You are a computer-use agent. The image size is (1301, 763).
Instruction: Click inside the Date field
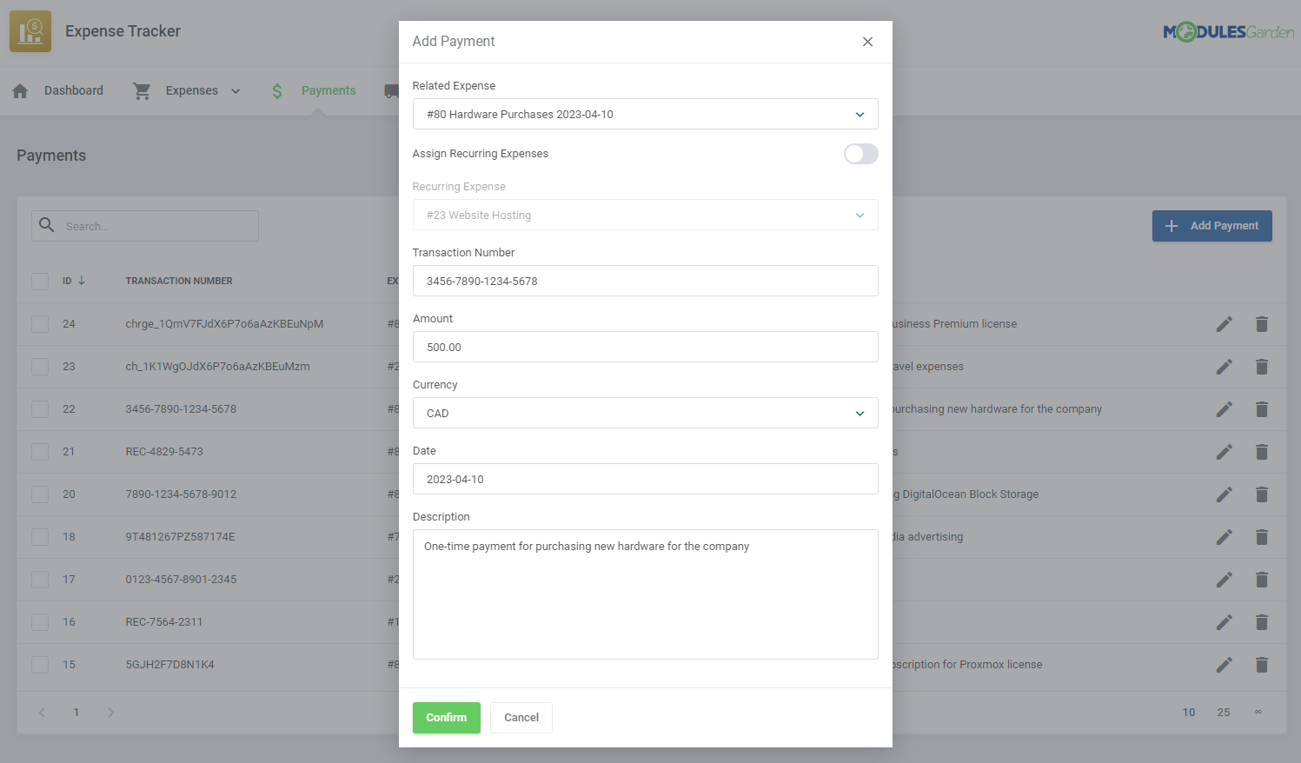coord(645,479)
